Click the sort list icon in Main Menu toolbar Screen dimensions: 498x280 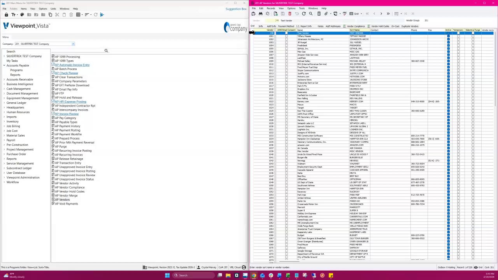[86, 15]
